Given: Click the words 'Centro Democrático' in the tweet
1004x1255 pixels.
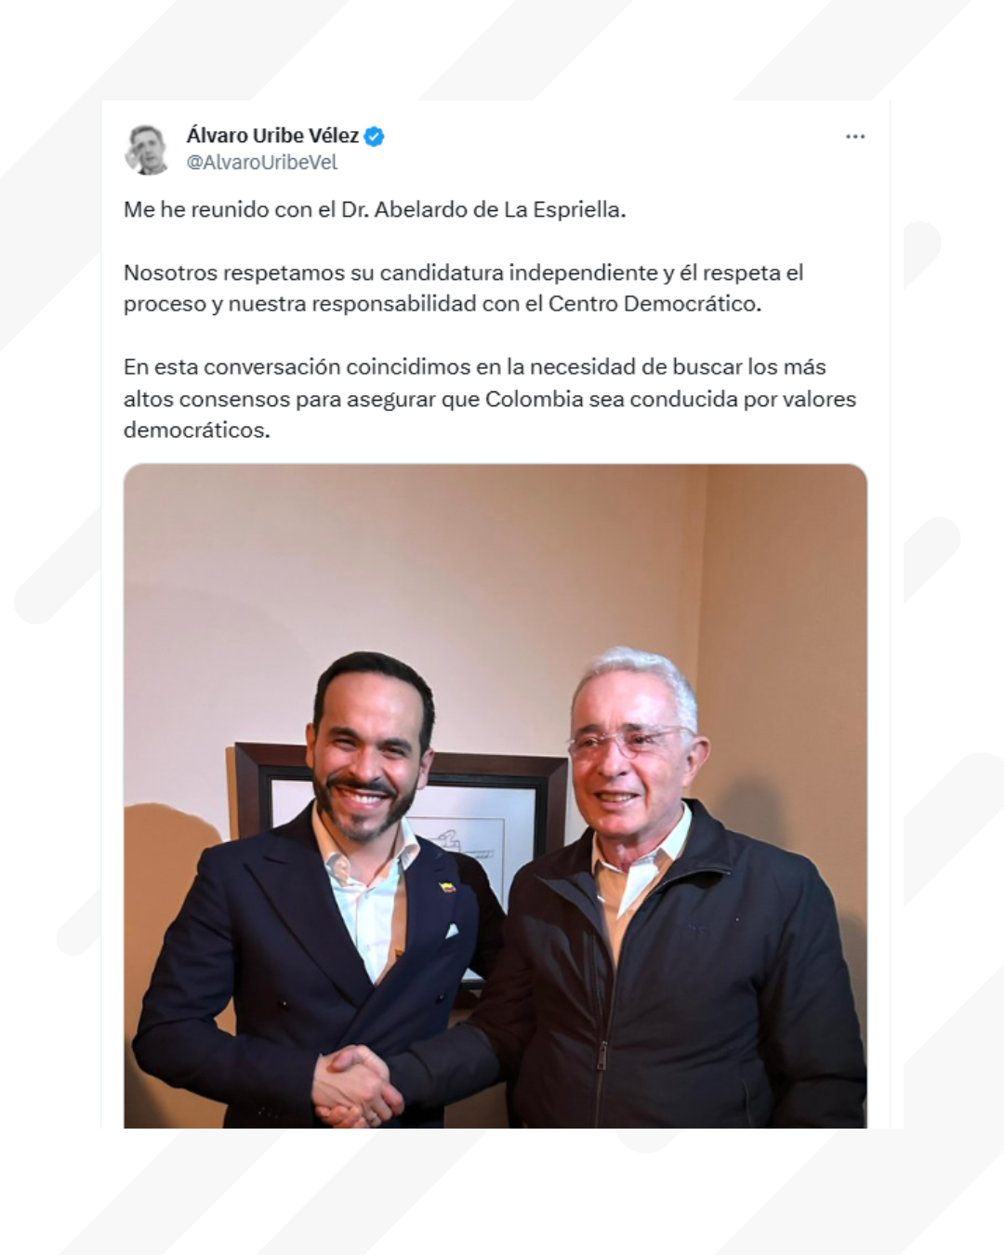Looking at the screenshot, I should click(654, 304).
